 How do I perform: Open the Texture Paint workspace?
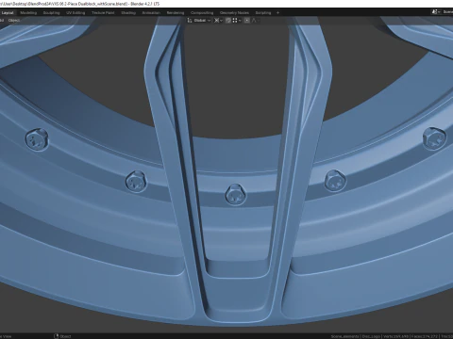(103, 13)
